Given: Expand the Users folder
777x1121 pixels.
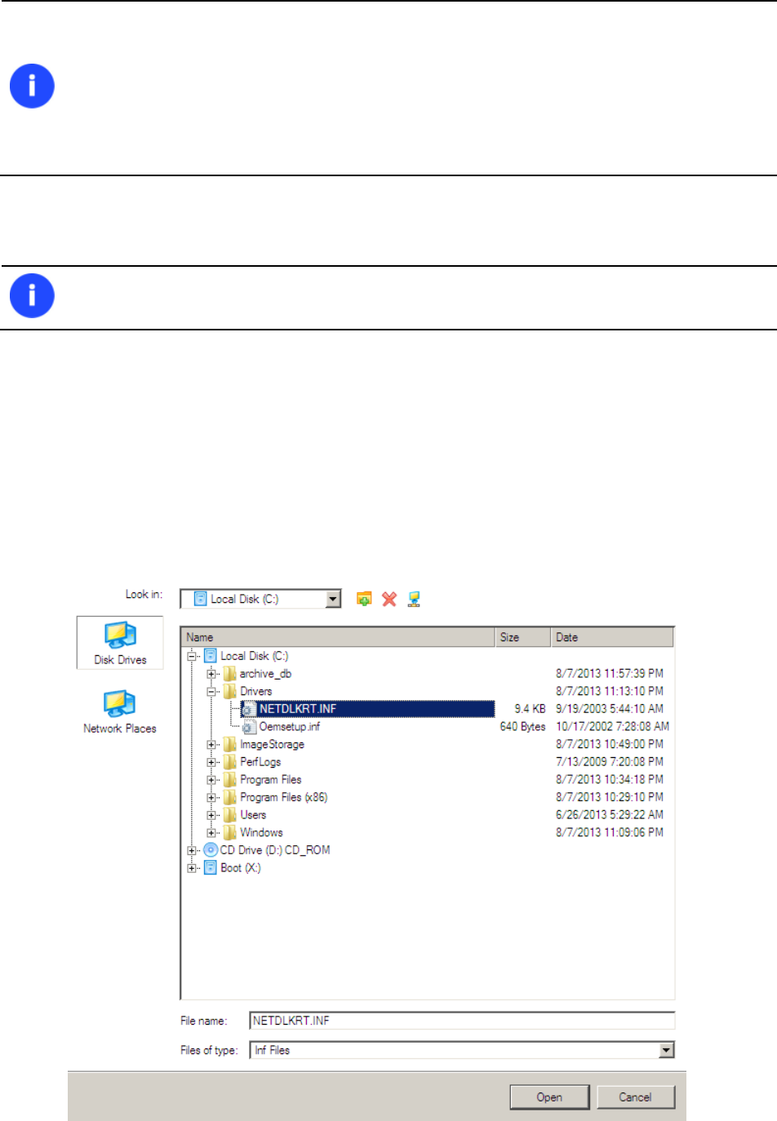Looking at the screenshot, I should click(211, 815).
